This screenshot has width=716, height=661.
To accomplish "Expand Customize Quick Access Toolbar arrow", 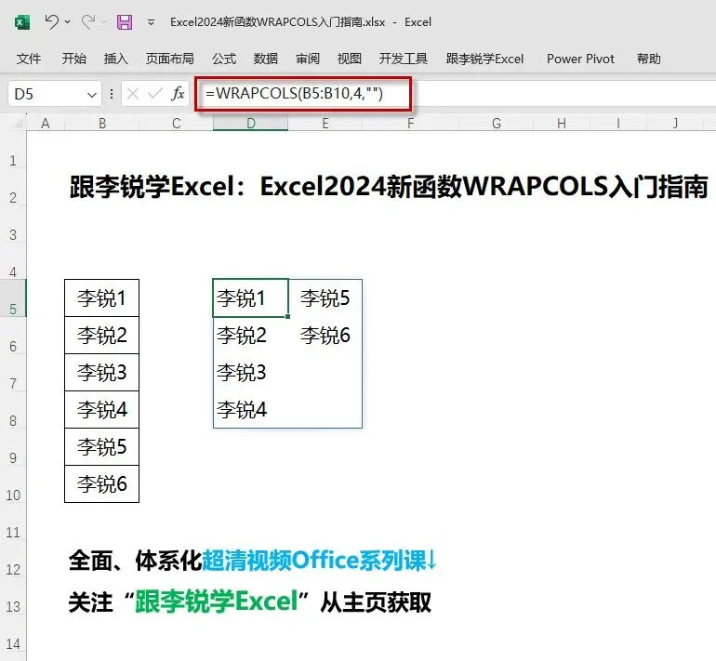I will (152, 22).
